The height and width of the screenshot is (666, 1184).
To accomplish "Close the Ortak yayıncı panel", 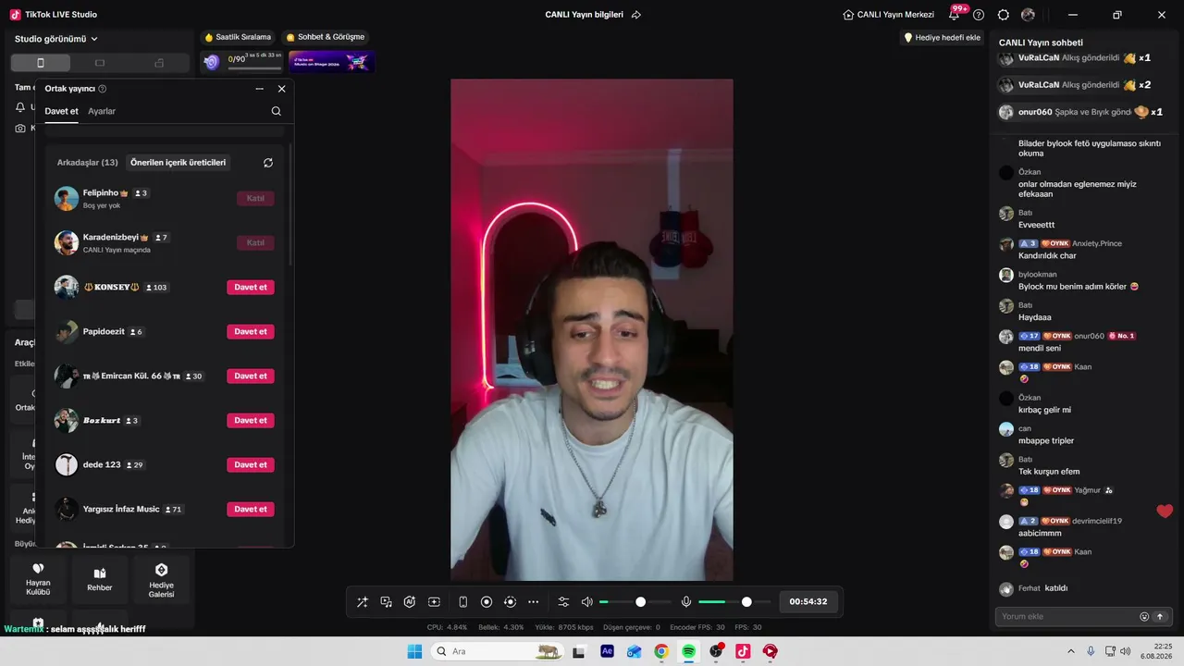I will pos(282,89).
